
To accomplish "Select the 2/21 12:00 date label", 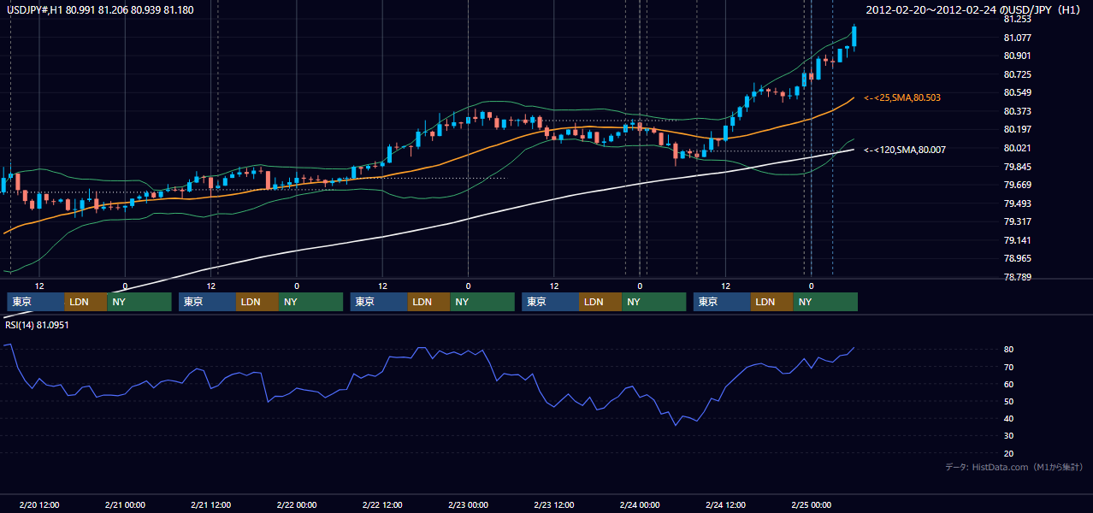I will pyautogui.click(x=210, y=505).
